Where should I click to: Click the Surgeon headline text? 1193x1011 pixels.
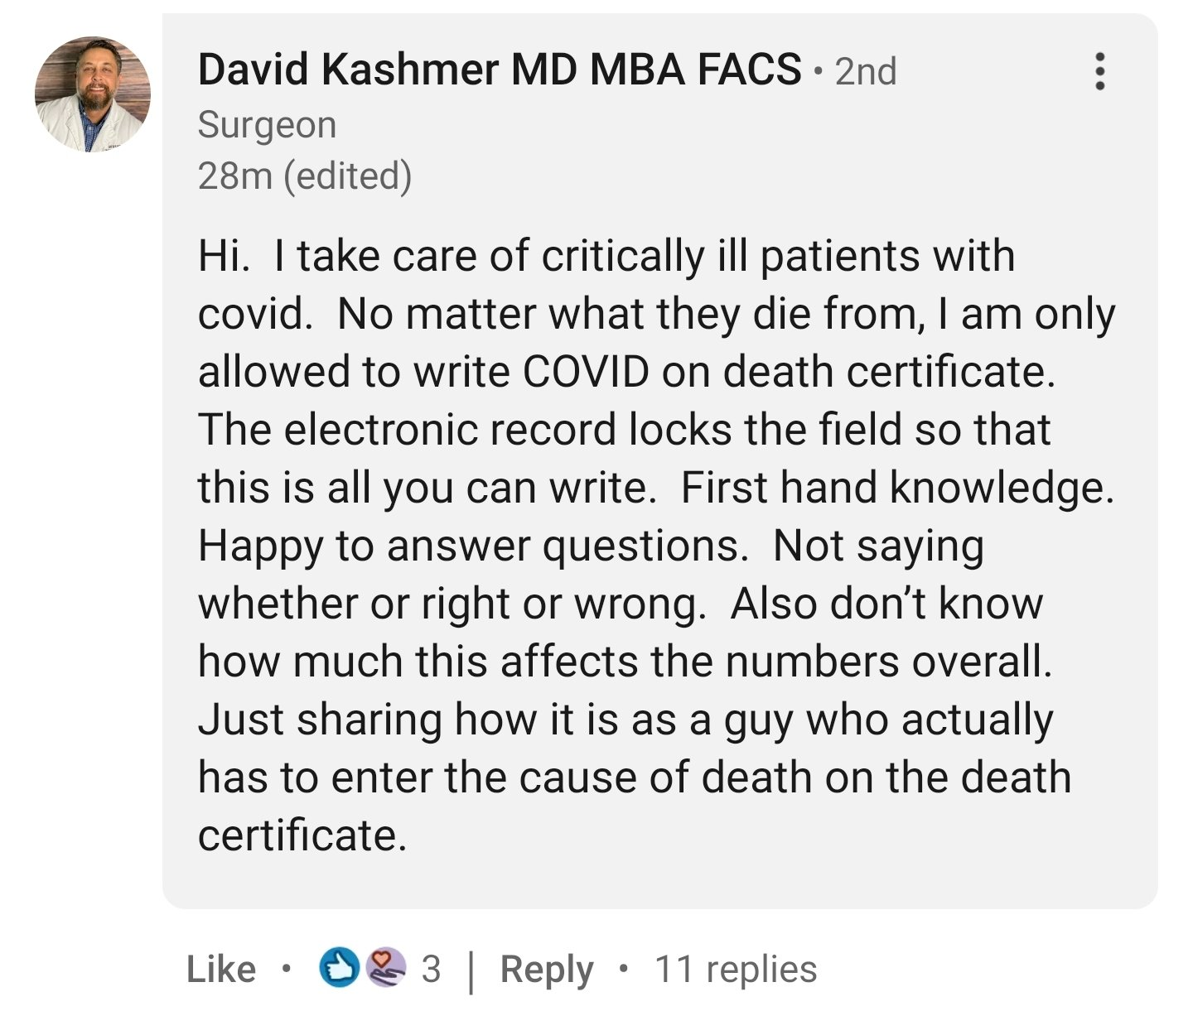(x=267, y=125)
